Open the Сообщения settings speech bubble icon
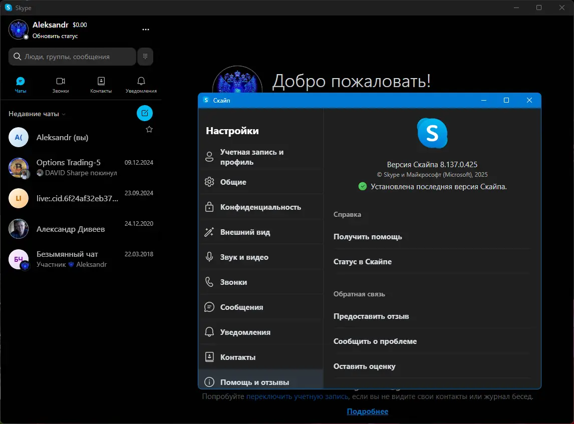Screen dimensions: 574x424 click(x=210, y=307)
